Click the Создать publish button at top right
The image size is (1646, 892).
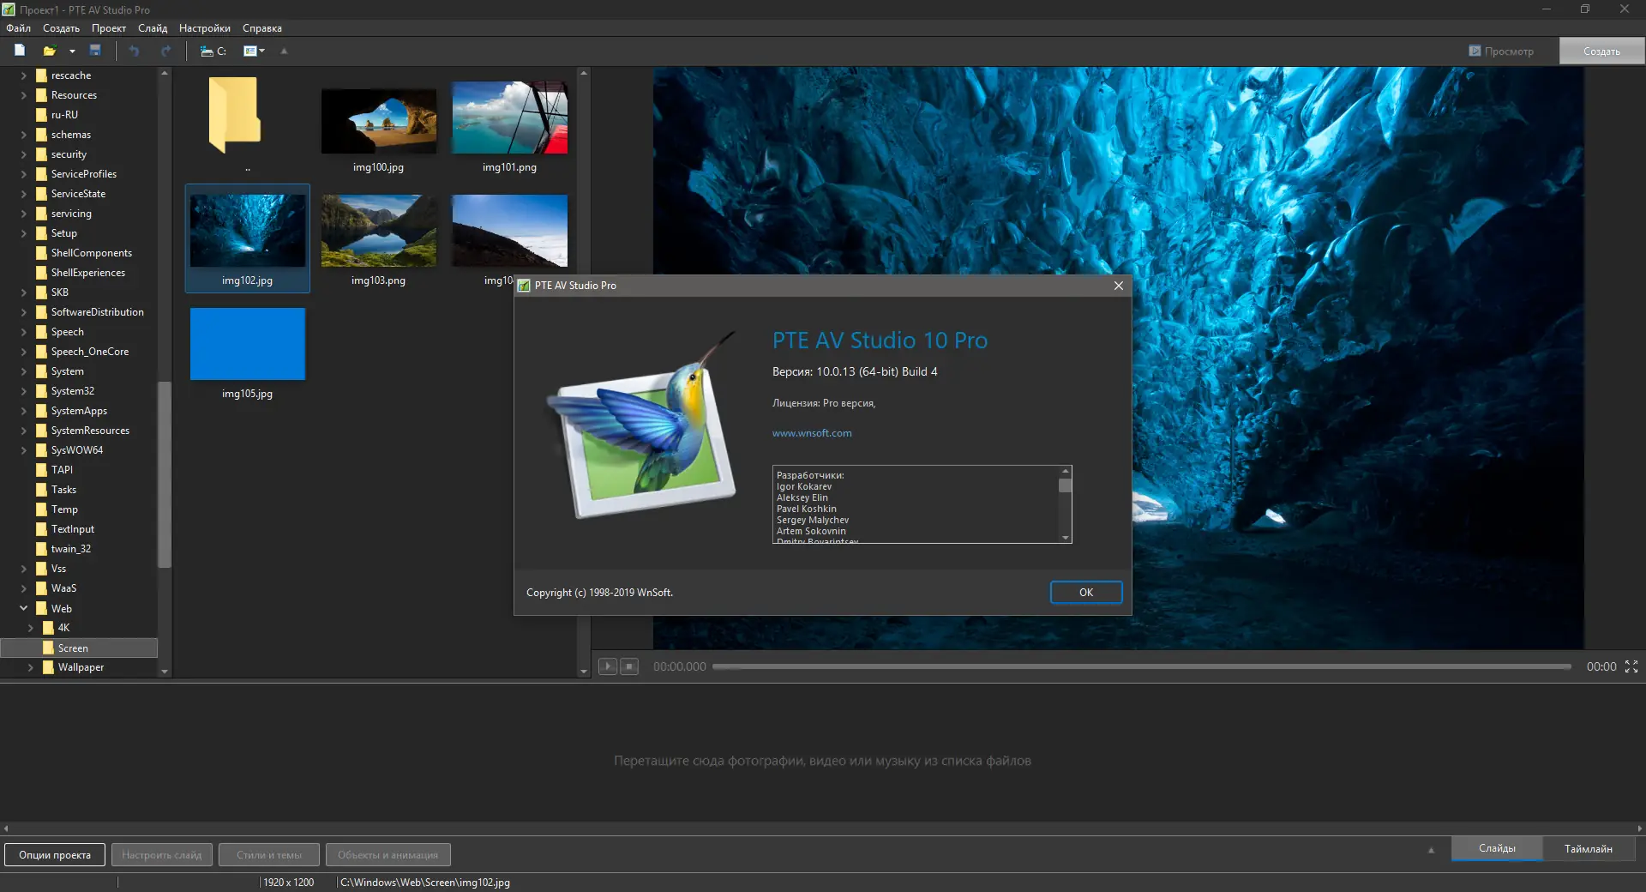coord(1601,51)
